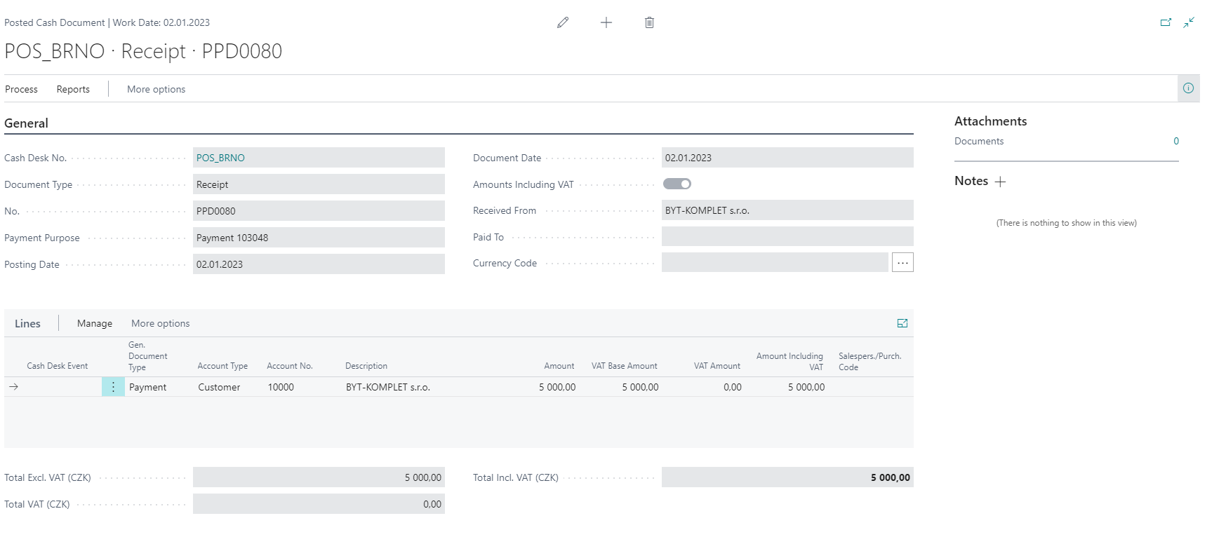Screen dimensions: 1226x537
Task: Click Gen. Document Type column header
Action: click(x=147, y=356)
